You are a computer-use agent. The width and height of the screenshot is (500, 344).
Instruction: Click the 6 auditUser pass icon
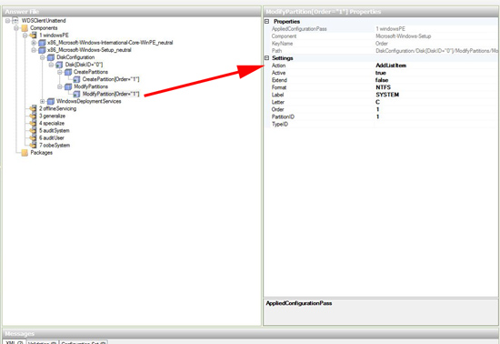(33, 138)
